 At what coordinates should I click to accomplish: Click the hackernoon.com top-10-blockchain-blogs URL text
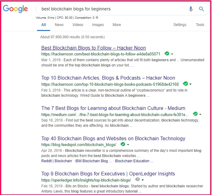pos(110,84)
